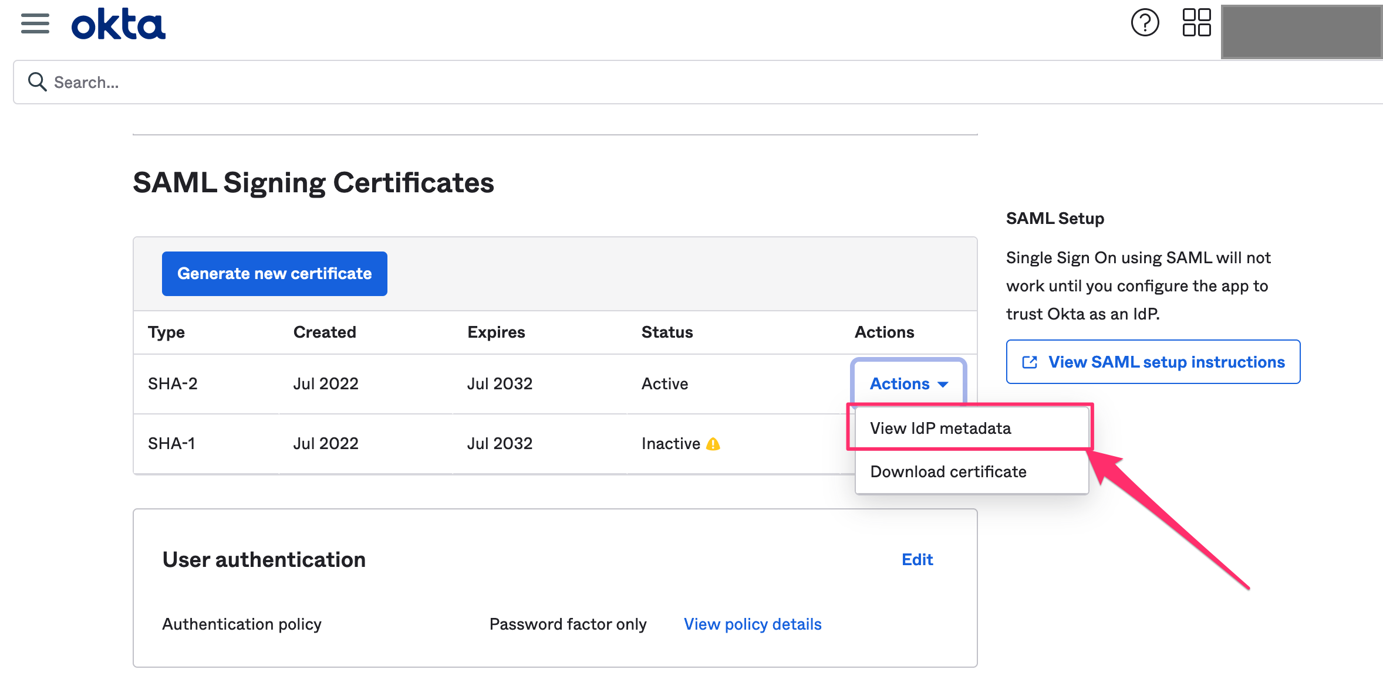The height and width of the screenshot is (700, 1383).
Task: Click the Expires column header
Action: [x=496, y=332]
